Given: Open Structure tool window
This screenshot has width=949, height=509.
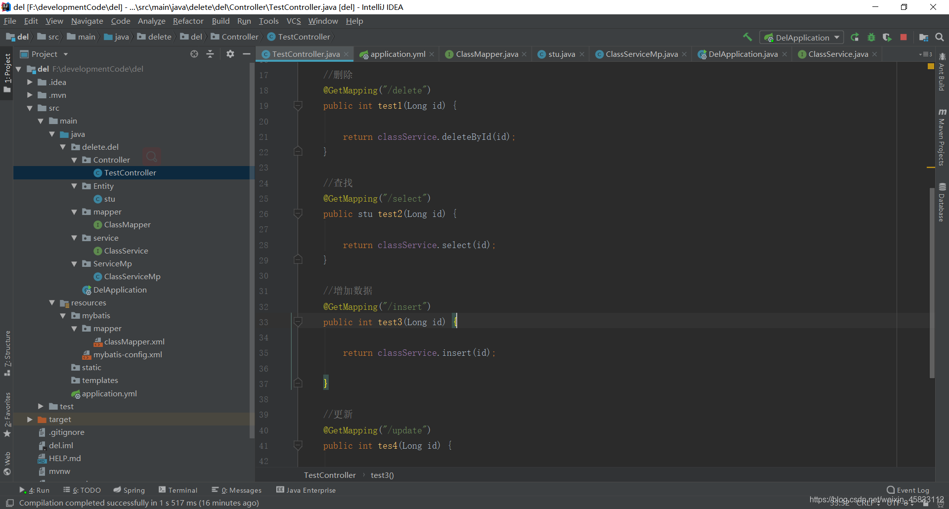Looking at the screenshot, I should [x=7, y=353].
